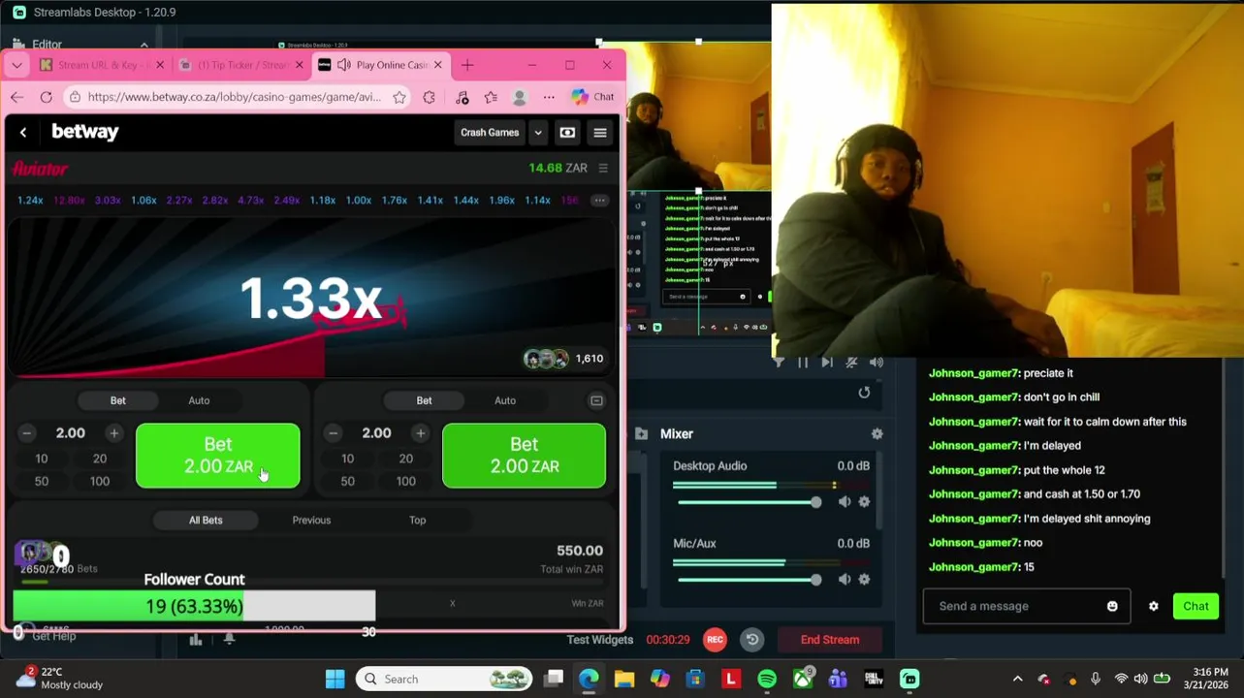1244x698 pixels.
Task: Go back in the browser
Action: pos(16,97)
